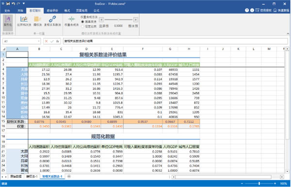Click the 规范化数据 section title

[x=103, y=136]
